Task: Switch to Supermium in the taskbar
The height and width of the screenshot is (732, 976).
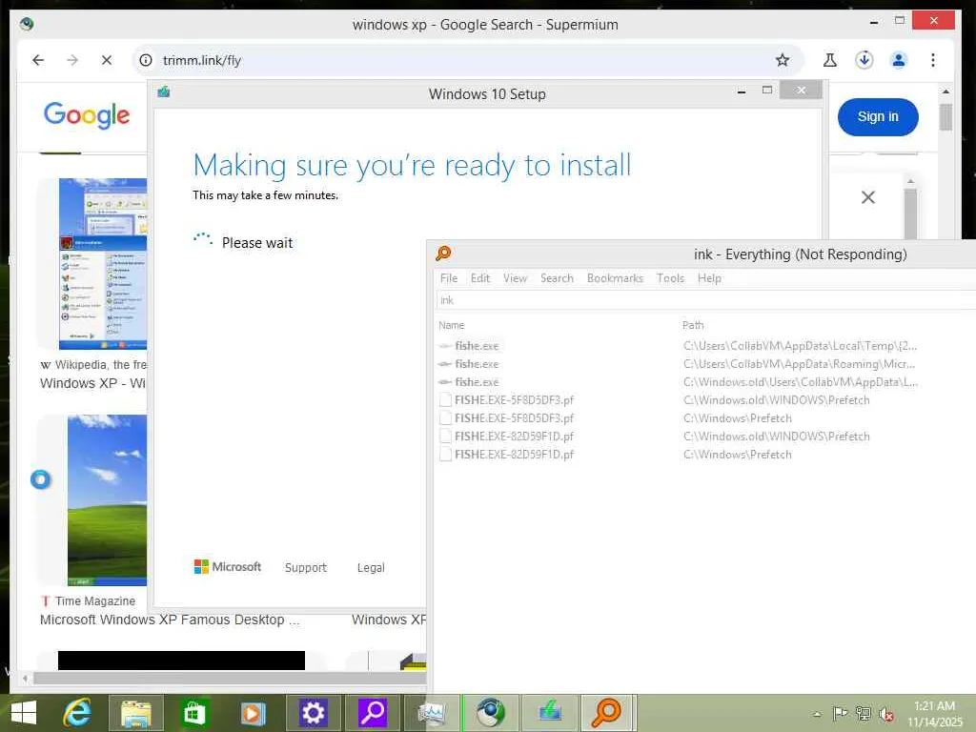Action: (491, 713)
